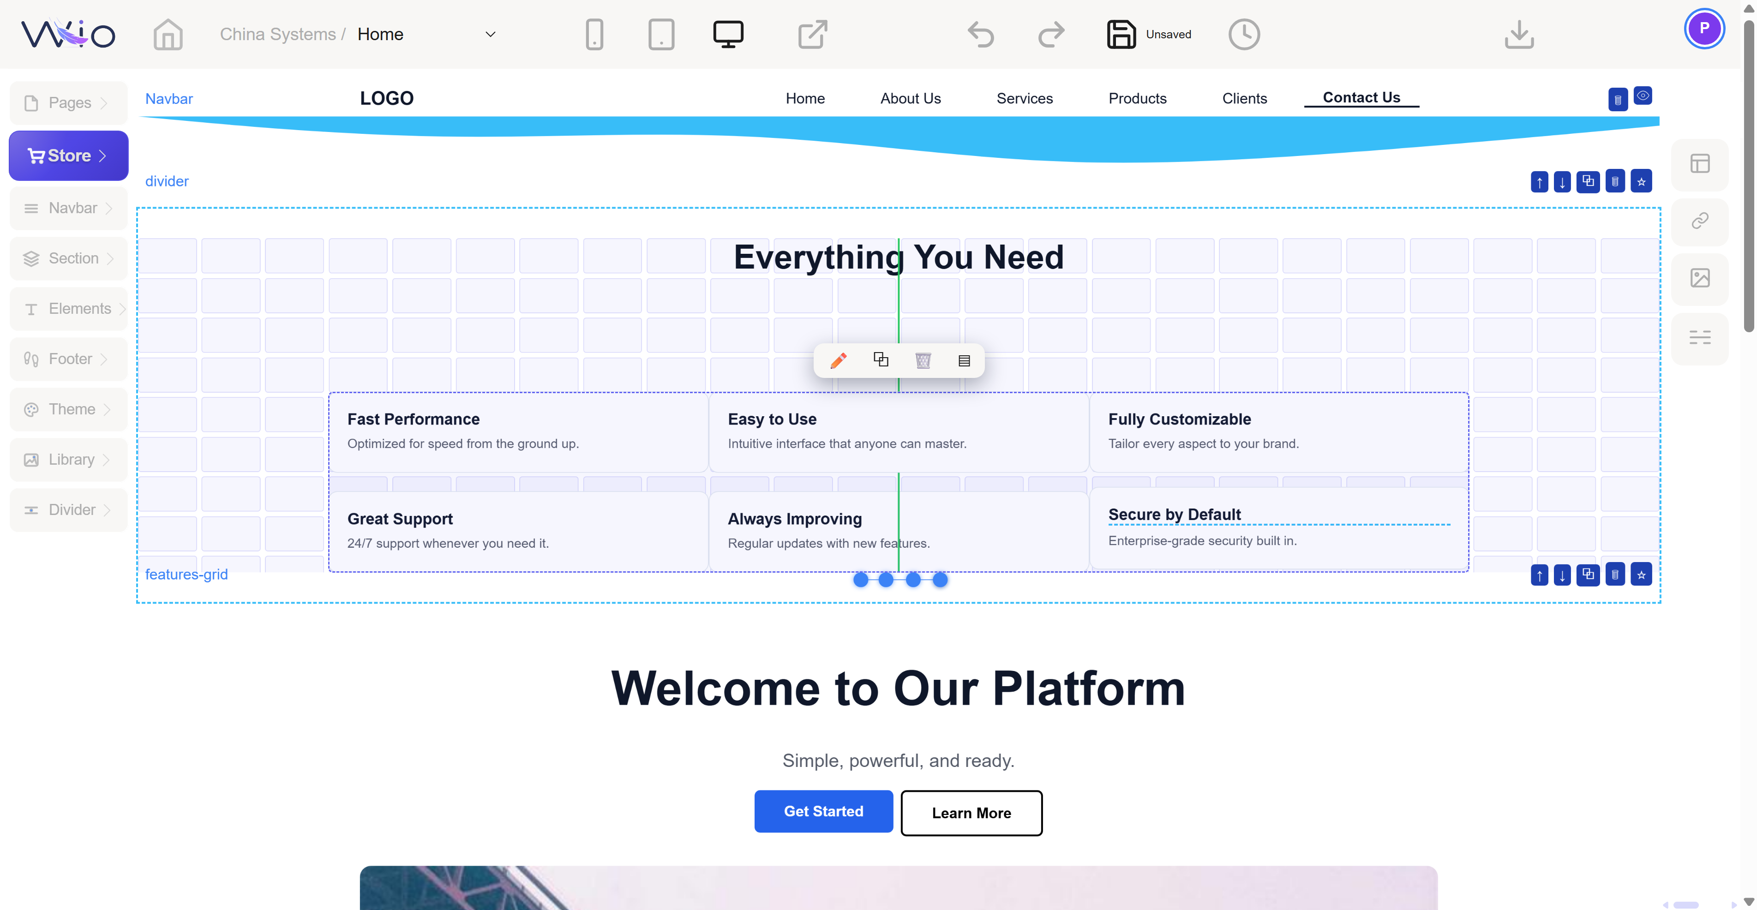Expand the Theme panel
Viewport: 1757px width, 910px height.
(68, 409)
